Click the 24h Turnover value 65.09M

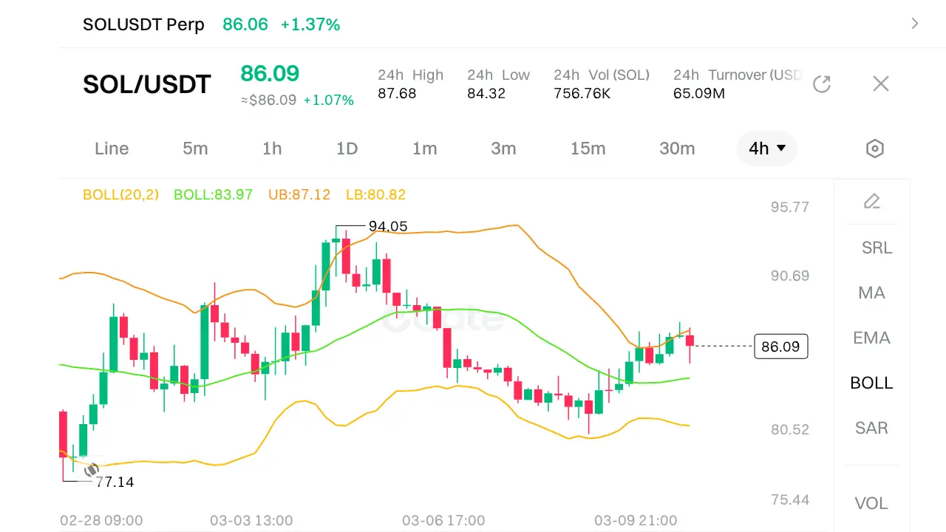(699, 94)
